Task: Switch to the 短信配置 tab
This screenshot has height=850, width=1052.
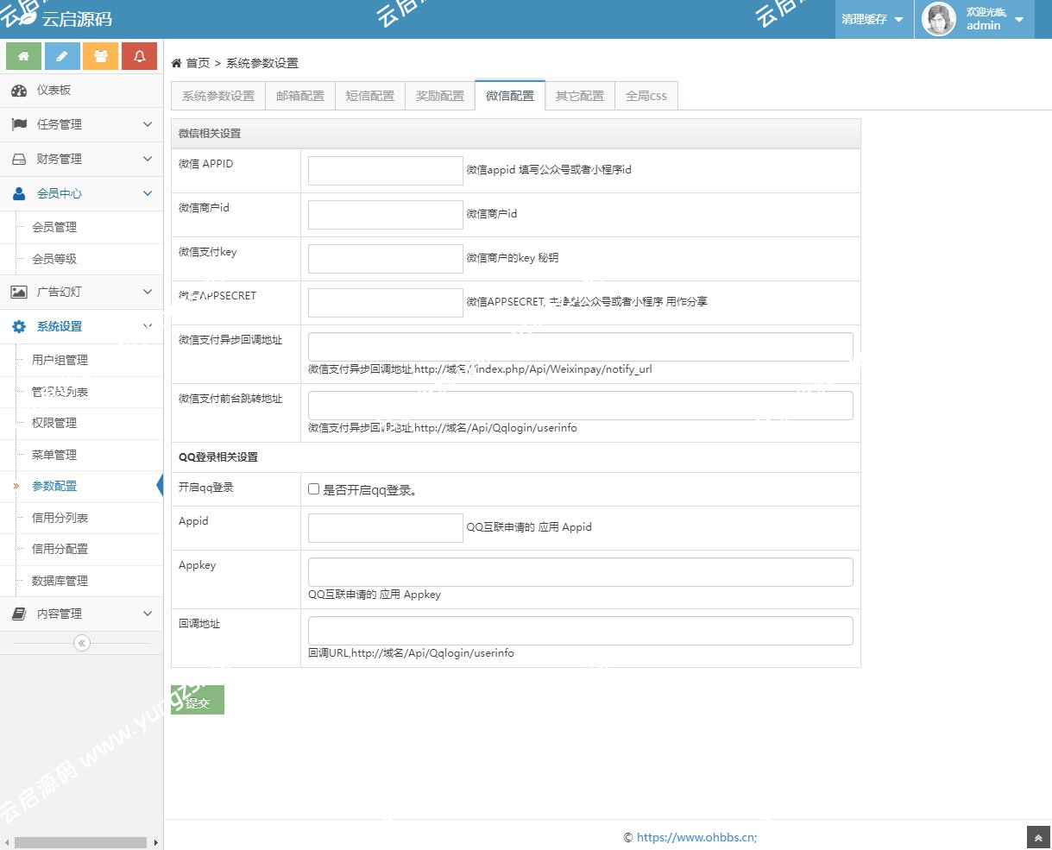Action: [370, 96]
